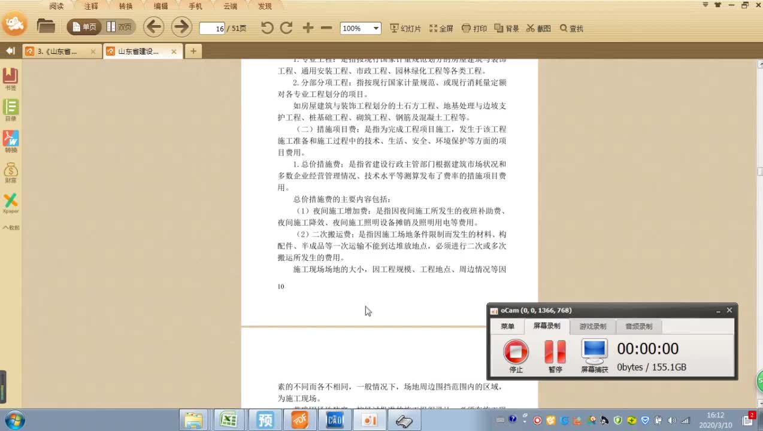Open the taskbar clock showing 16:12
The width and height of the screenshot is (763, 431).
pos(715,420)
